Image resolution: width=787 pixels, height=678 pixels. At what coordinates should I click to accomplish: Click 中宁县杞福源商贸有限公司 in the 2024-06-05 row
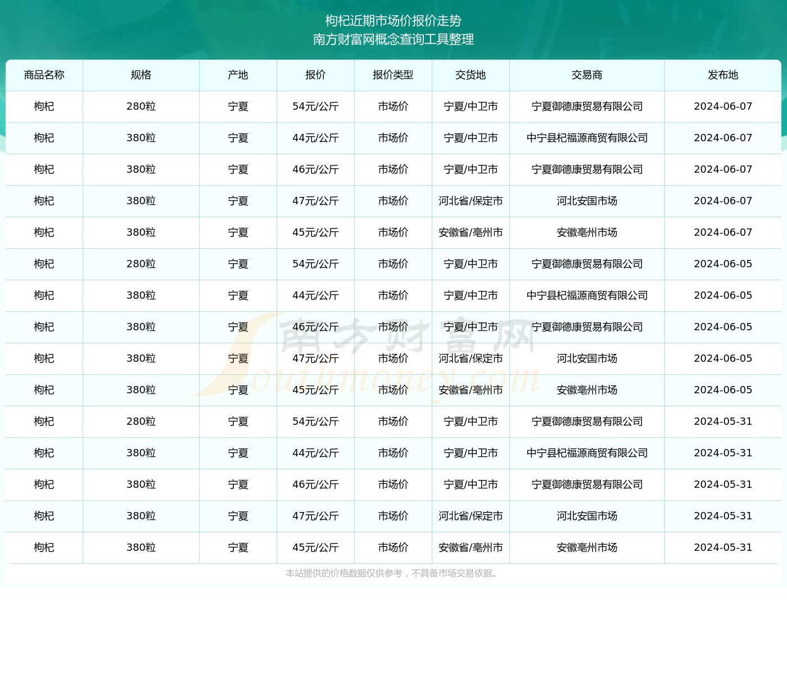pos(587,295)
